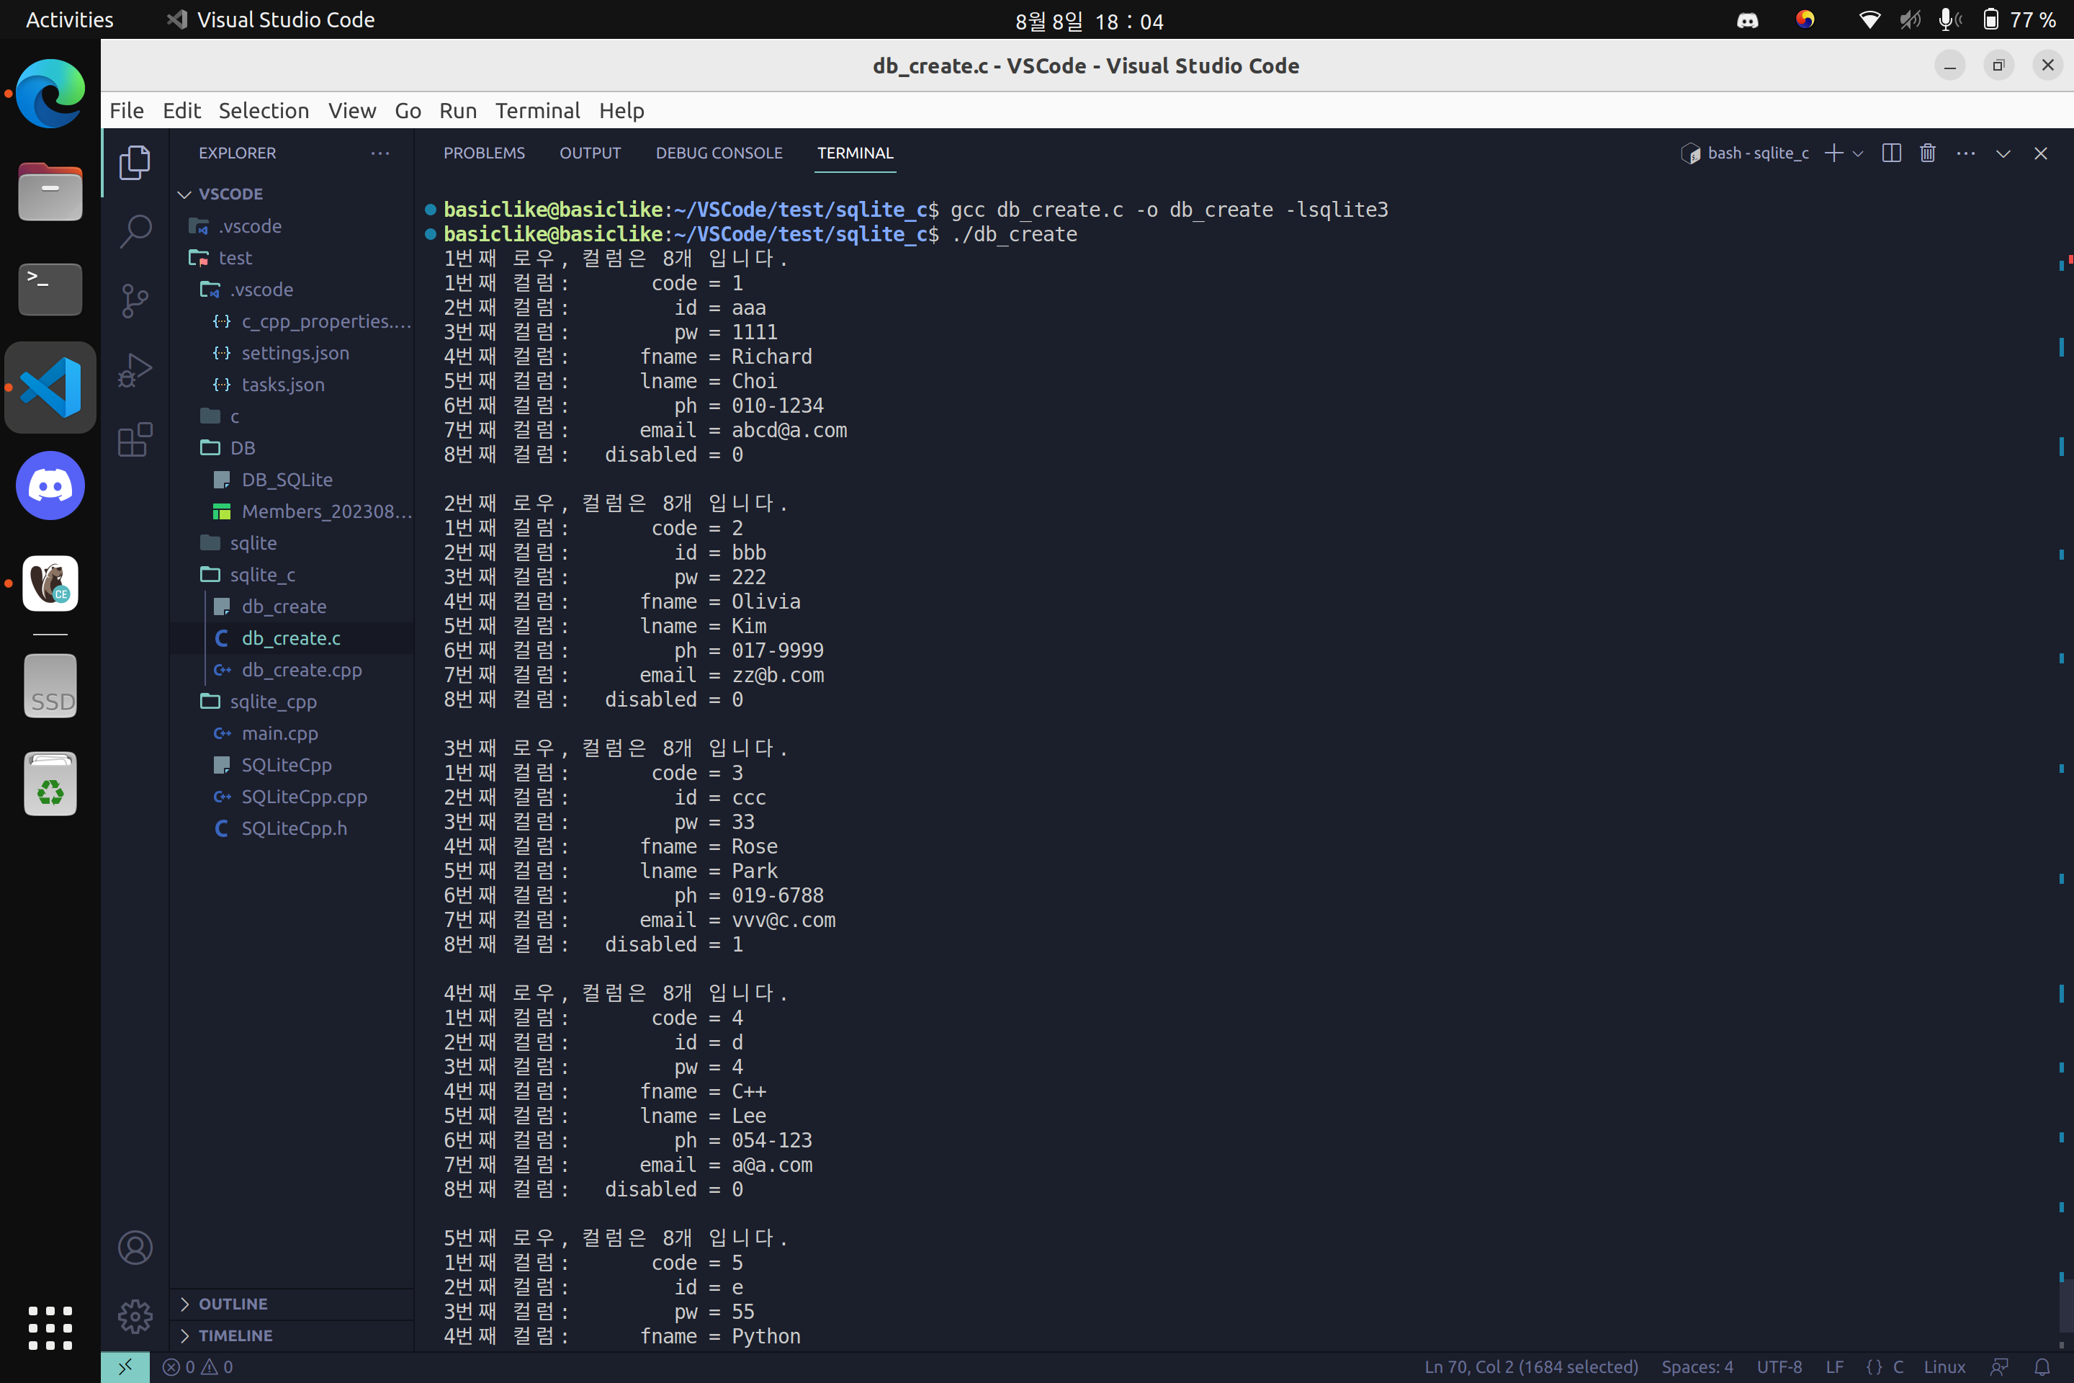Viewport: 2074px width, 1383px height.
Task: Open the Search view in activity bar
Action: coord(135,231)
